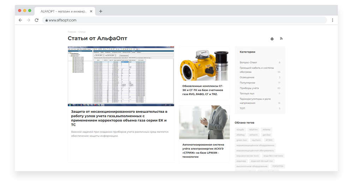353x181 pixels.
Task: Open the gas metering software screenshot thumbnail
Action: click(121, 76)
